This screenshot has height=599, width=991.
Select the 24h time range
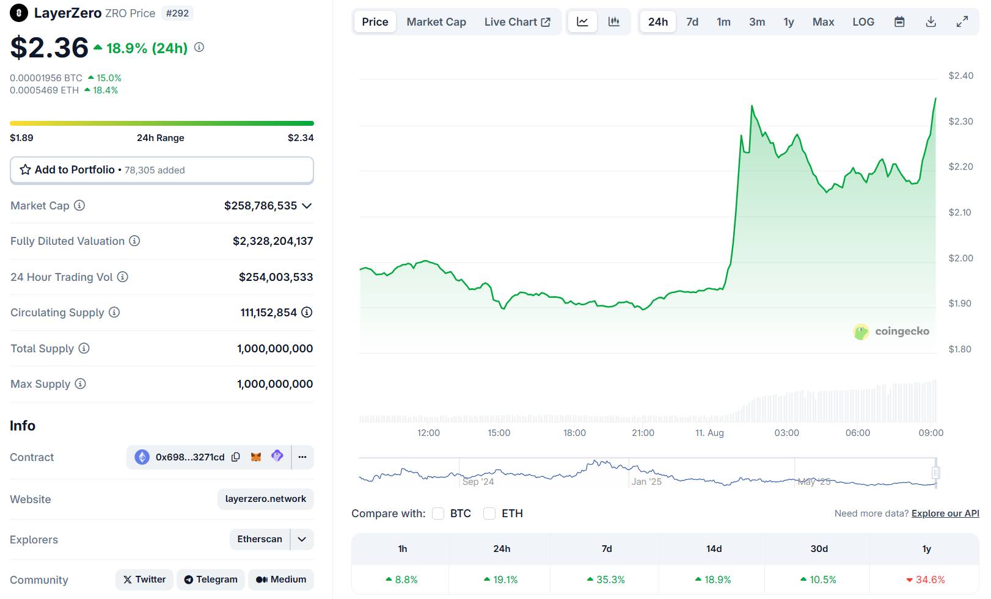click(658, 22)
